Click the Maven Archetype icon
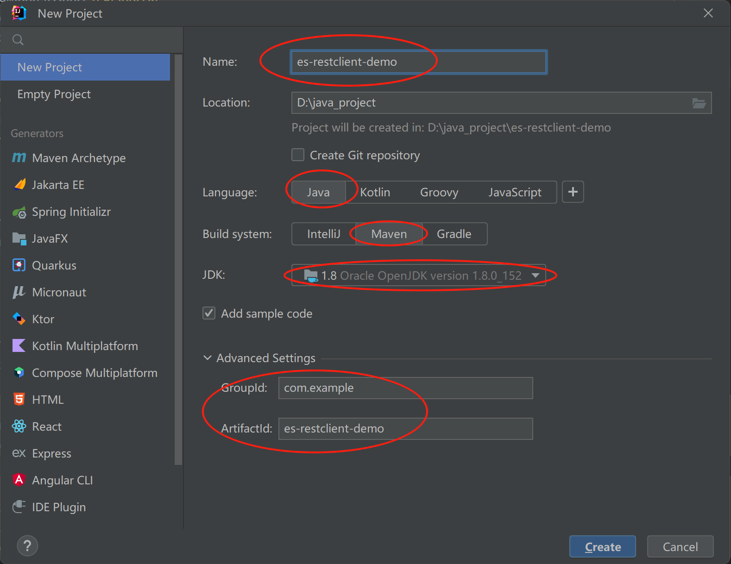This screenshot has height=564, width=731. click(x=19, y=158)
